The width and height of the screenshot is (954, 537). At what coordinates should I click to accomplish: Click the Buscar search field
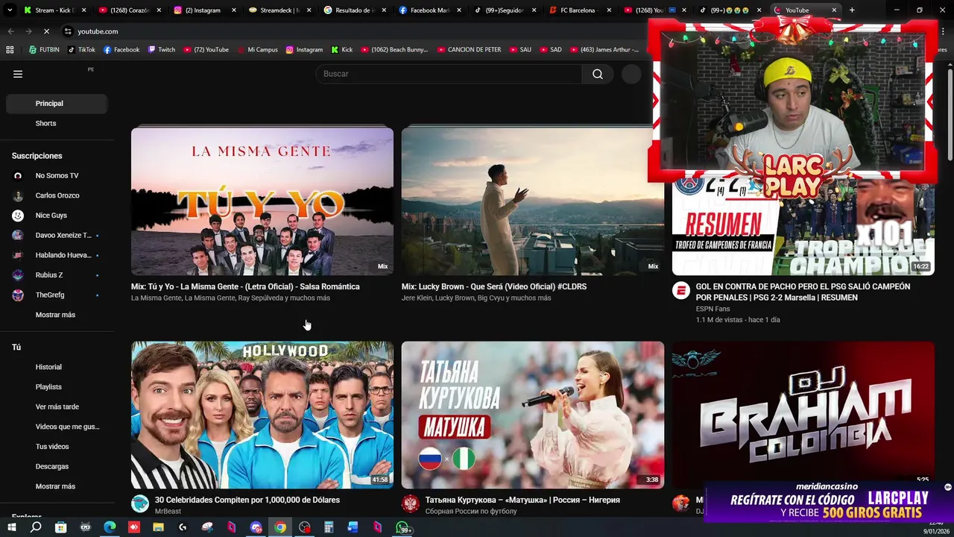point(449,74)
